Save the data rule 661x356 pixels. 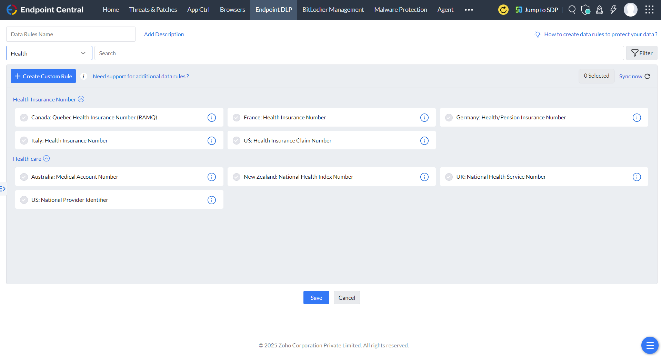coord(316,298)
